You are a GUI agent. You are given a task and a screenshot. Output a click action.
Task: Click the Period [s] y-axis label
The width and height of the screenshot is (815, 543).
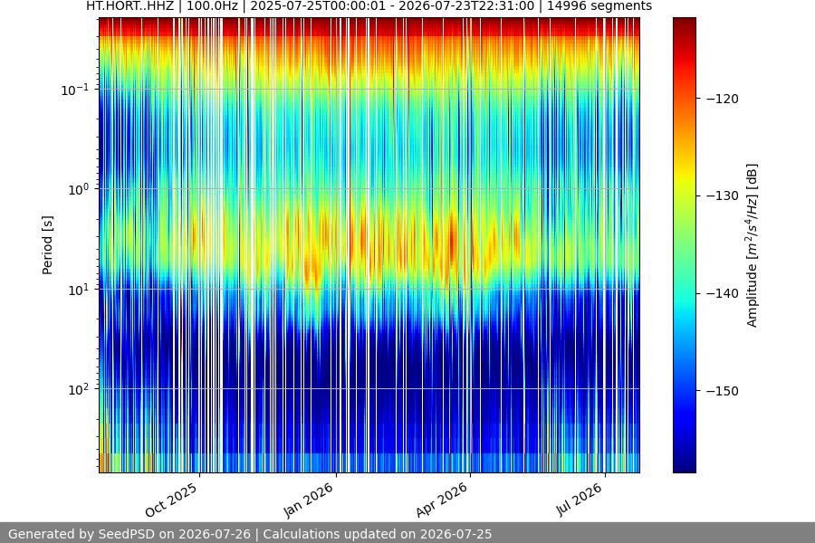pos(47,245)
